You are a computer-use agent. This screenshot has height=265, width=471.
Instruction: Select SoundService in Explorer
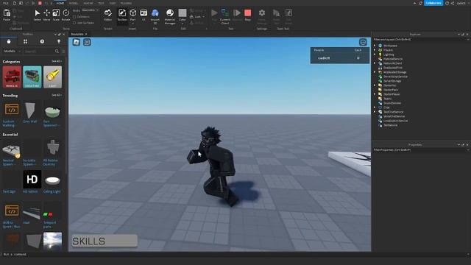[x=392, y=103]
